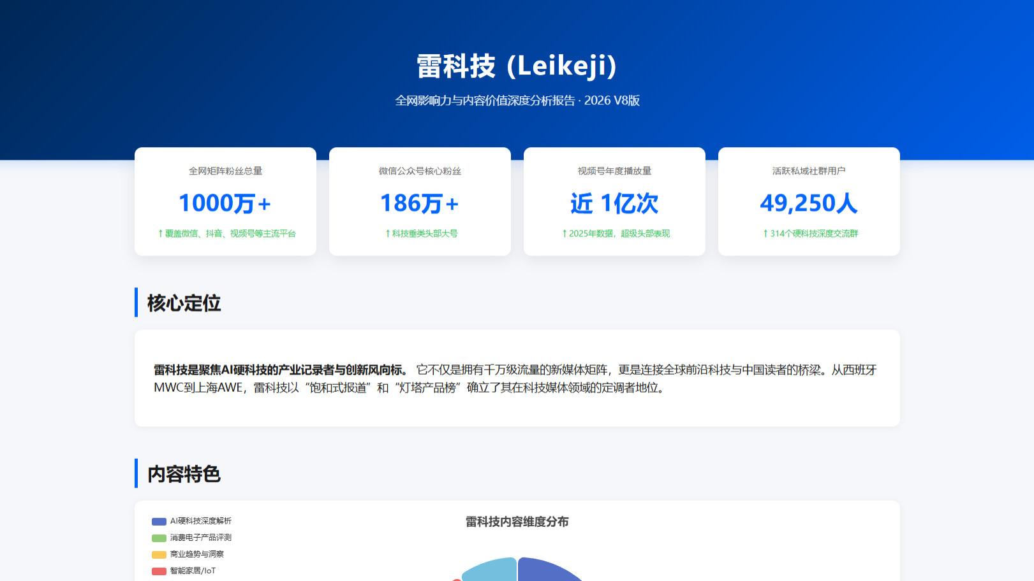Click the chart title 雷科技内容维度分布
Image resolution: width=1034 pixels, height=581 pixels.
(517, 522)
